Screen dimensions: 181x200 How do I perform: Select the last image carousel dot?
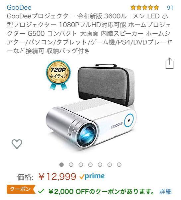(x=119, y=165)
